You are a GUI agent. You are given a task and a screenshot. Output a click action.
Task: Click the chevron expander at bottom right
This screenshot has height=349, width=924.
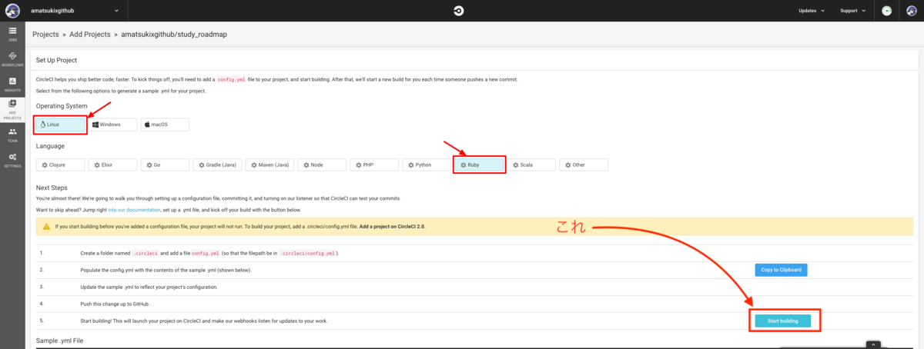872,344
